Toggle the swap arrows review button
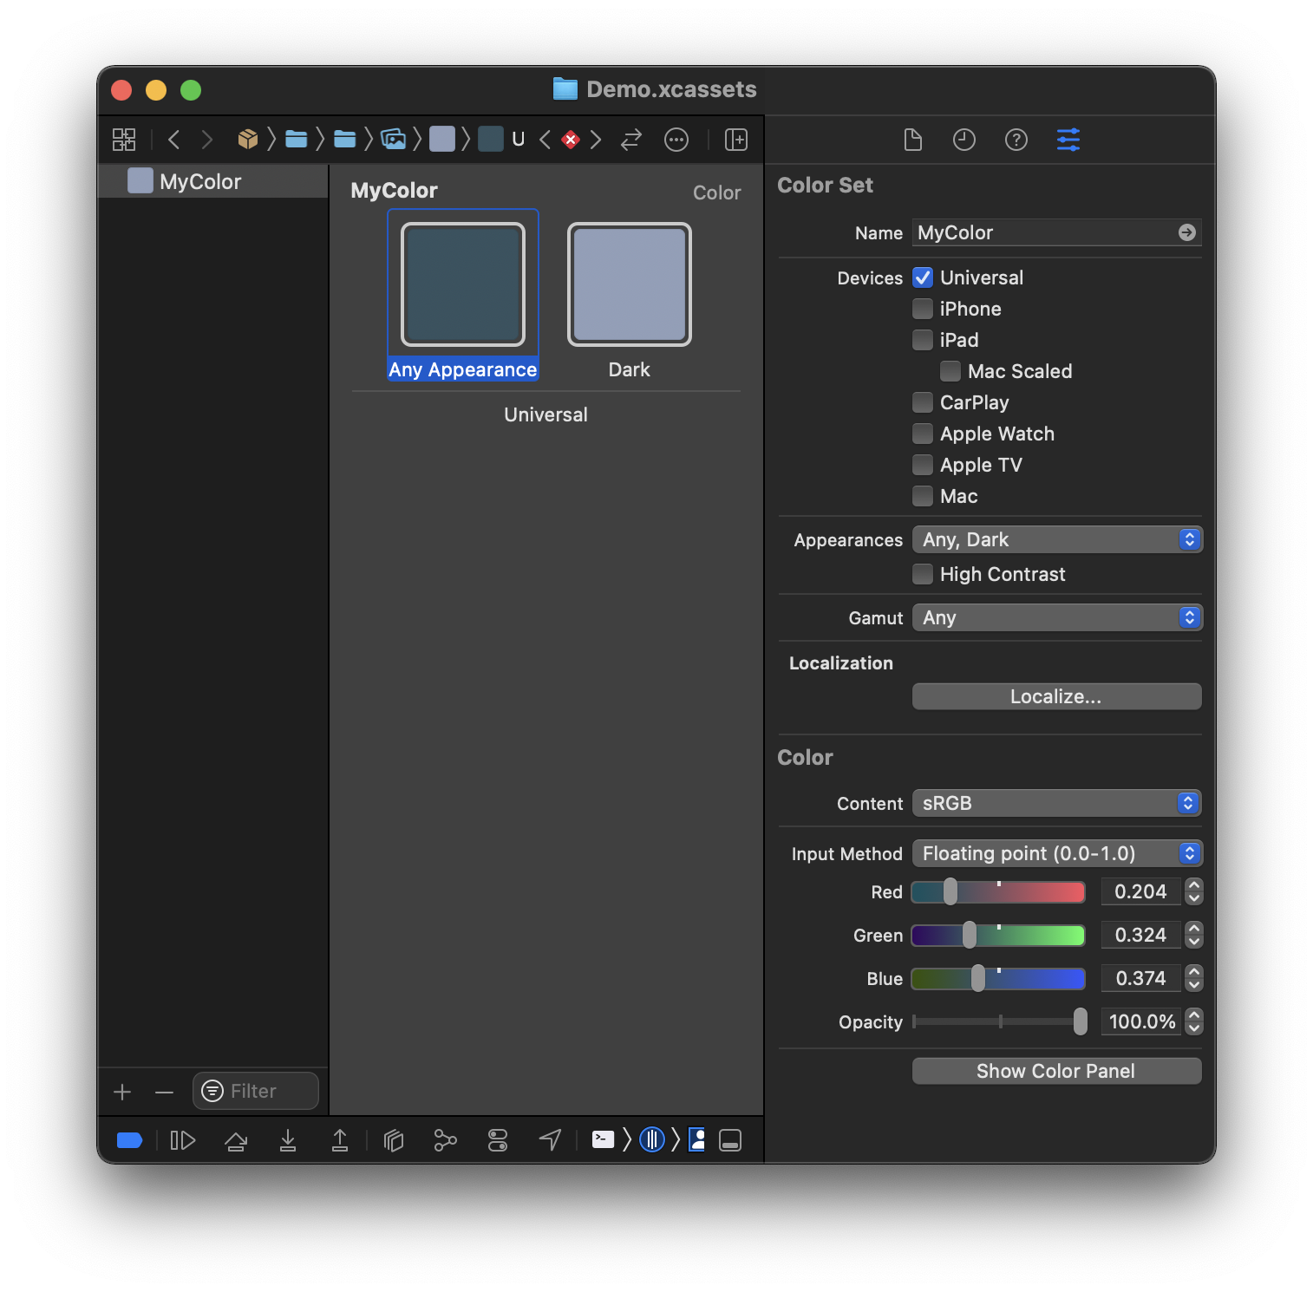1313x1292 pixels. coord(631,140)
